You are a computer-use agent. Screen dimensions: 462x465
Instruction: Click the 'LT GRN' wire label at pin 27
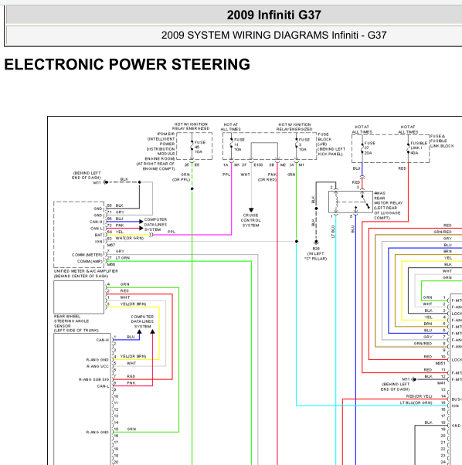[123, 258]
